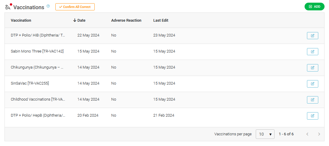Edit the Chikungunya vaccination entry

(x=312, y=68)
